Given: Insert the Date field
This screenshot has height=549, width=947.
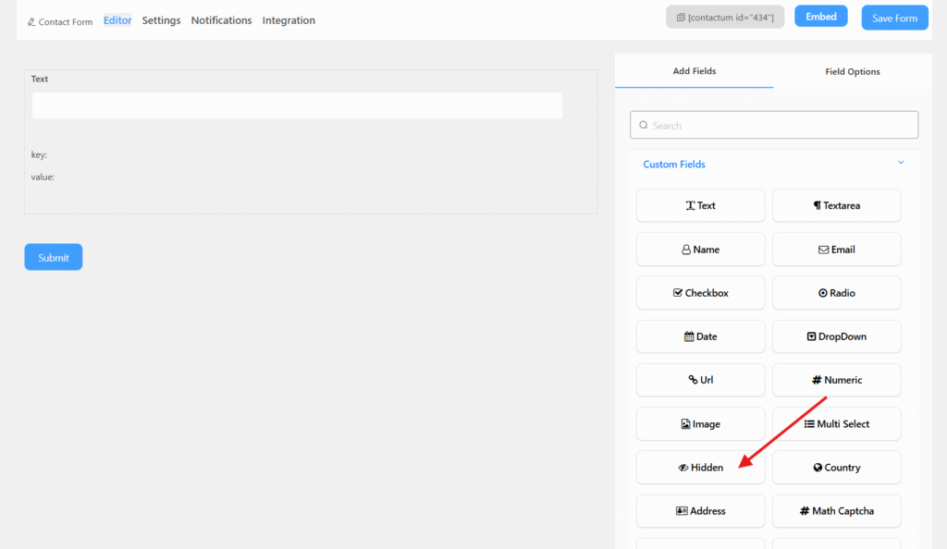Looking at the screenshot, I should [x=700, y=336].
